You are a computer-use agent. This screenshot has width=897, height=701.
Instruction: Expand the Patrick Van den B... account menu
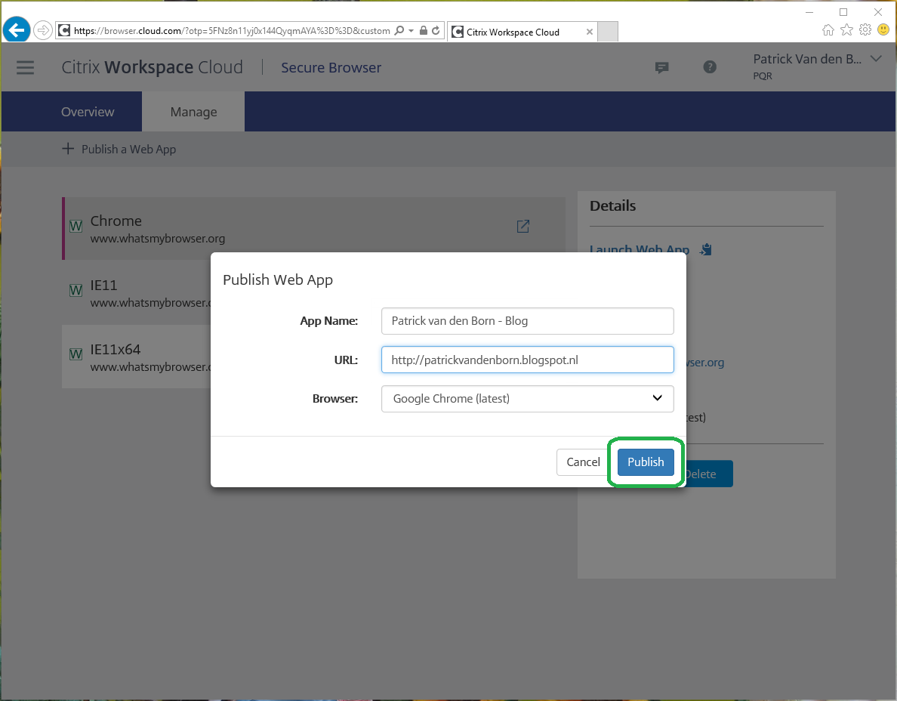coord(817,66)
